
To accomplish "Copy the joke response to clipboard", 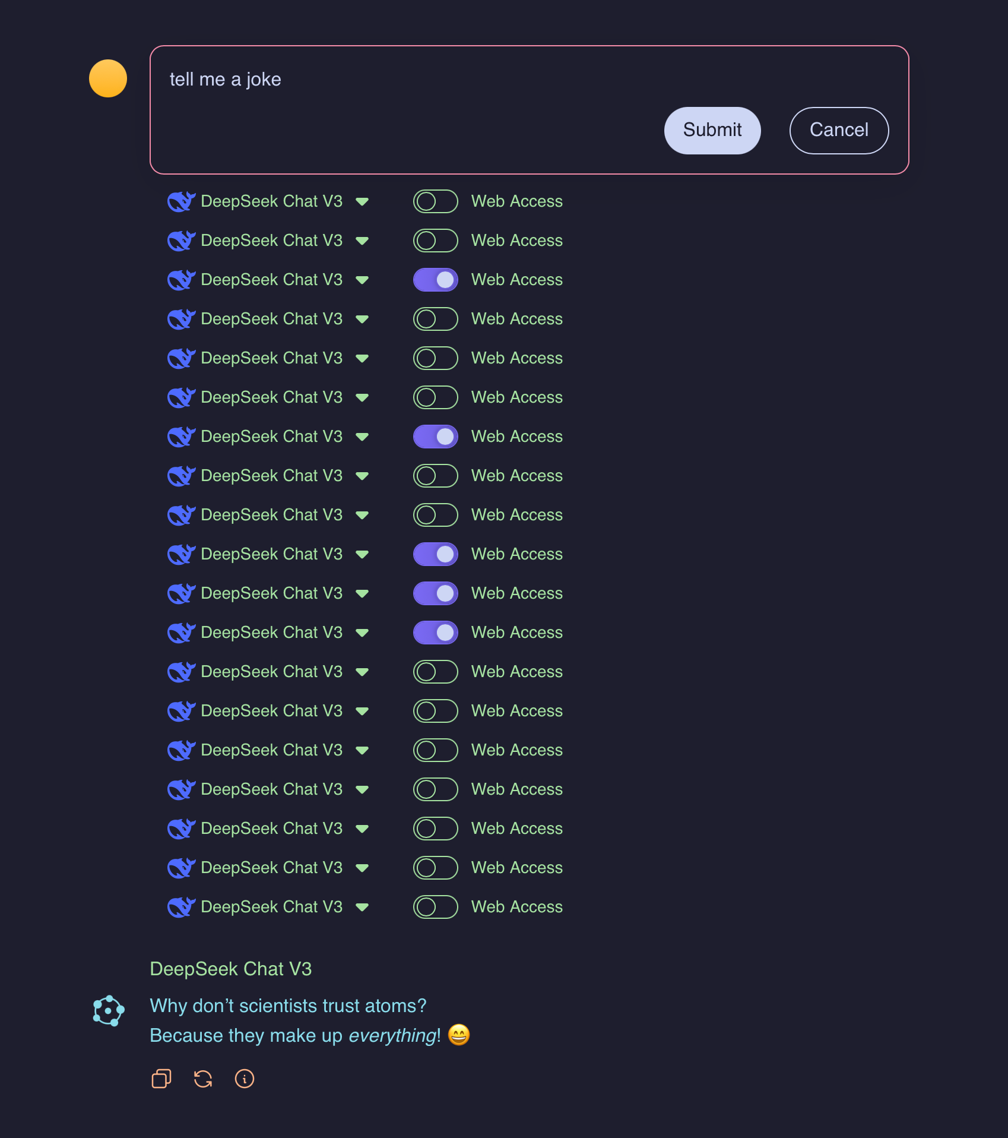I will (161, 1079).
